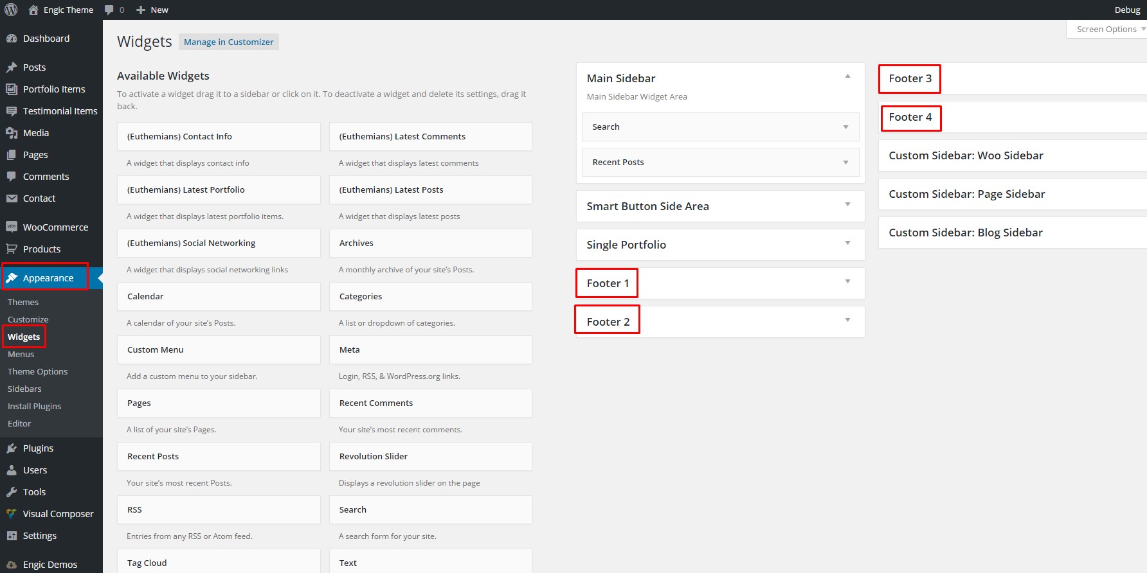Click the Tools wrench icon
Screen dimensions: 1147x573
point(12,492)
